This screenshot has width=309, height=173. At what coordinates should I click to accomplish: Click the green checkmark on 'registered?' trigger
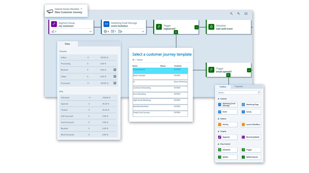pos(196,27)
